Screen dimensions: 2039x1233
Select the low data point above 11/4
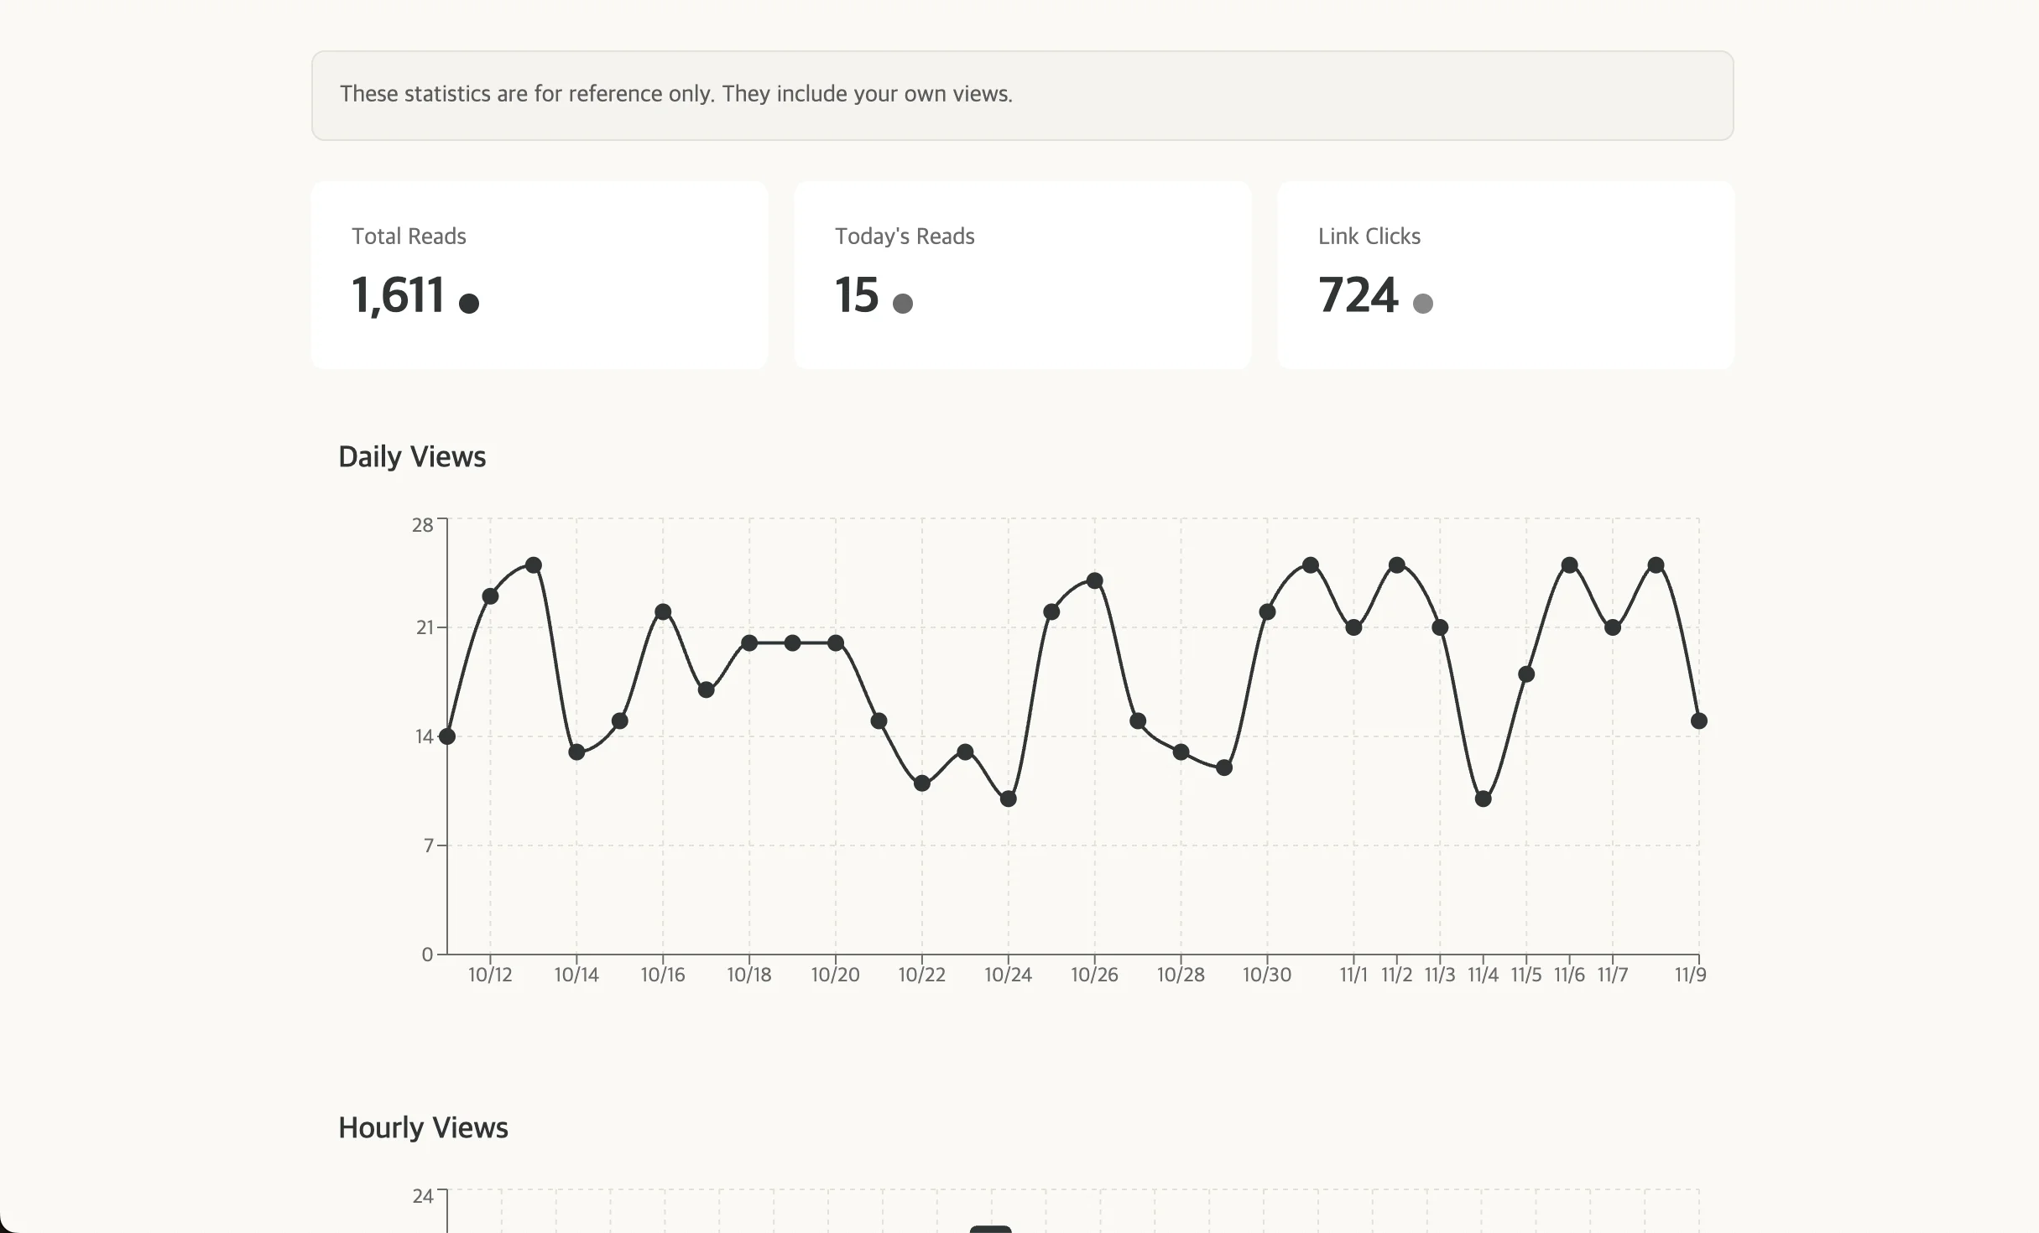1482,800
